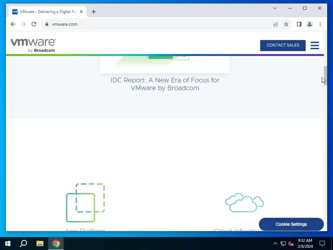Open the Windows notification center

(322, 243)
